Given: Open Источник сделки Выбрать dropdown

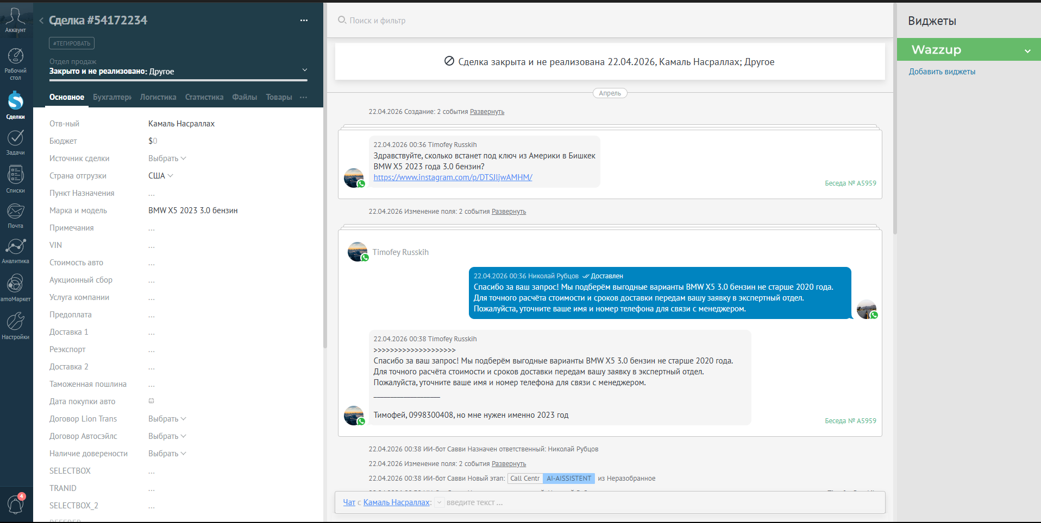Looking at the screenshot, I should (x=167, y=158).
